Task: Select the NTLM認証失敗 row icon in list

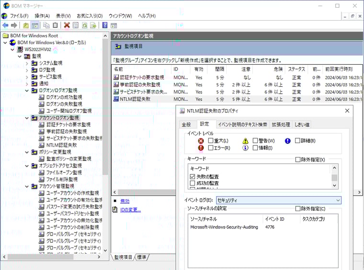Action: coord(116,99)
